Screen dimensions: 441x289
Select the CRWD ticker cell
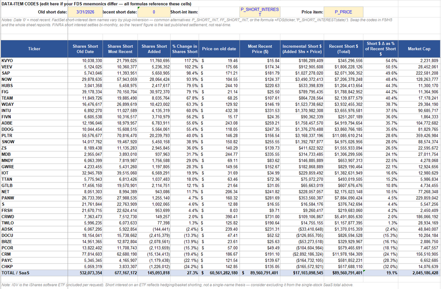pos(34,217)
